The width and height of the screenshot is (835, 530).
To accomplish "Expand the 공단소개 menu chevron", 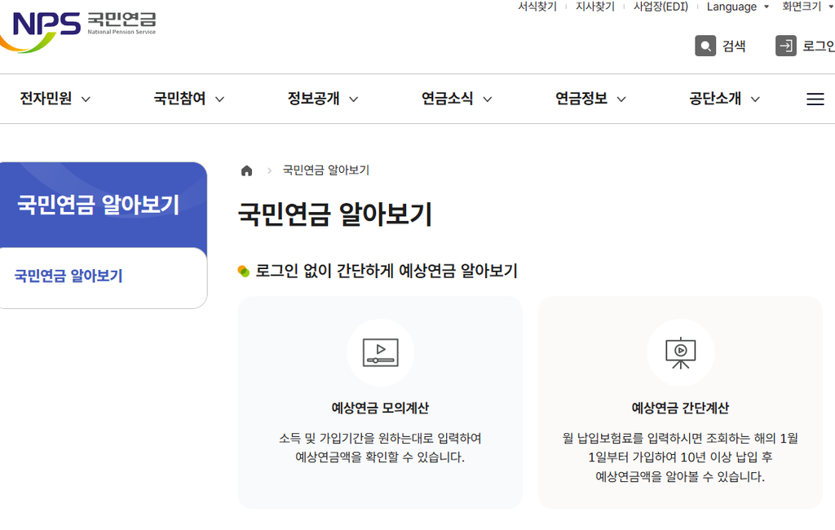I will [755, 99].
